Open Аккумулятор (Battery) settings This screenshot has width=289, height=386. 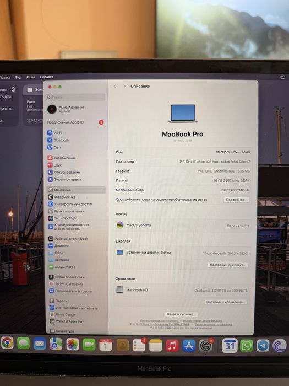click(x=62, y=267)
